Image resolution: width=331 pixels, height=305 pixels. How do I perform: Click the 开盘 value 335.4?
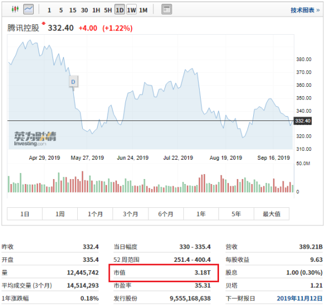[90, 260]
